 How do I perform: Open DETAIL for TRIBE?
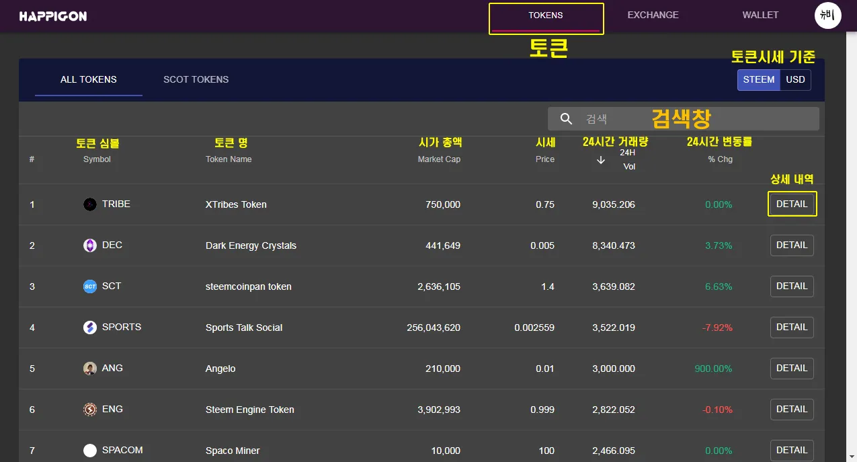point(792,204)
